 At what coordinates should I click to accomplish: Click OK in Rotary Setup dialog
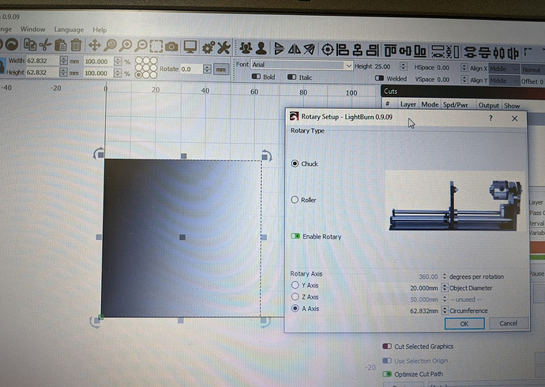464,323
